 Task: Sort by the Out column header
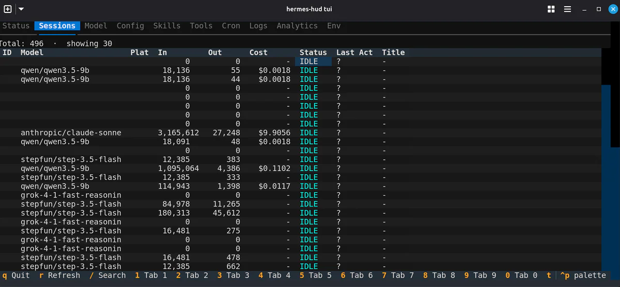click(x=215, y=52)
